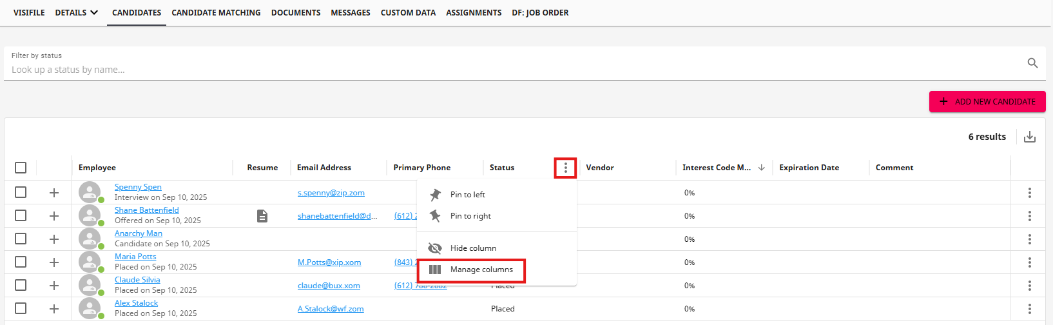The height and width of the screenshot is (325, 1053).
Task: Tick checkbox for Claude Silvia row
Action: point(21,286)
